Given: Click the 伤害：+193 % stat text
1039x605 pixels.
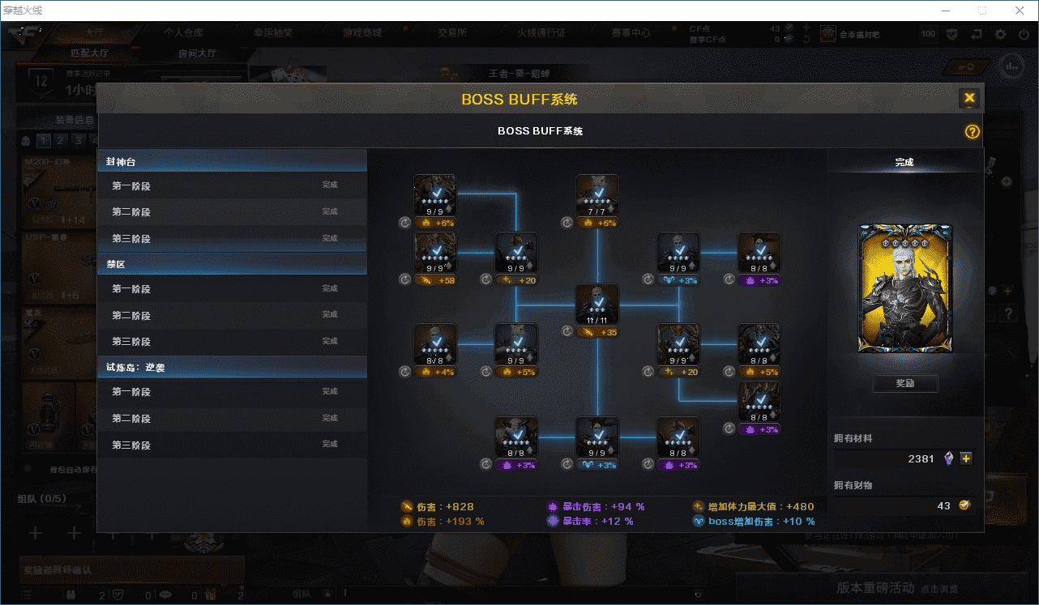Looking at the screenshot, I should (450, 522).
